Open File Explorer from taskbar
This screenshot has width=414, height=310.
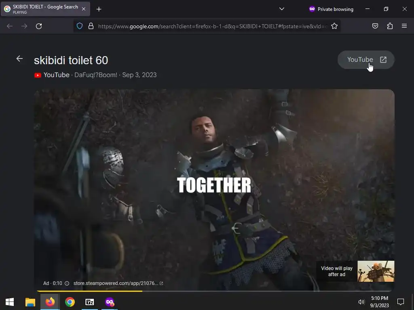pos(30,302)
